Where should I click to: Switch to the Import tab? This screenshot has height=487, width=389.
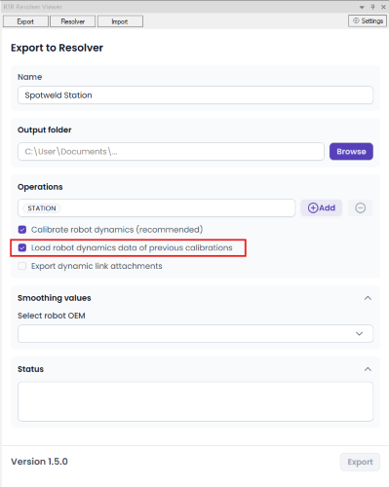coord(120,21)
